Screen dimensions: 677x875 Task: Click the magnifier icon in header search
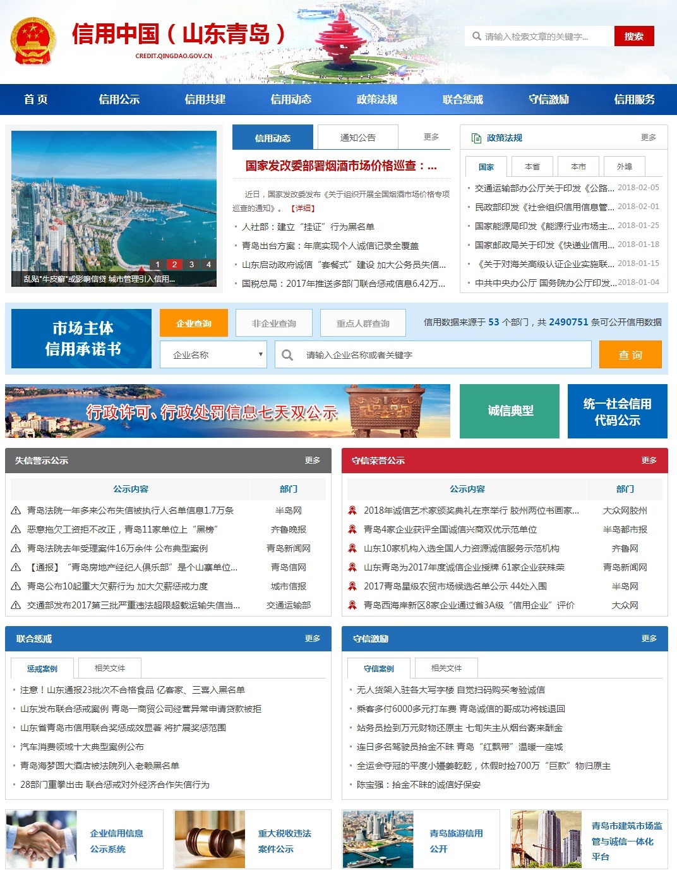click(476, 37)
